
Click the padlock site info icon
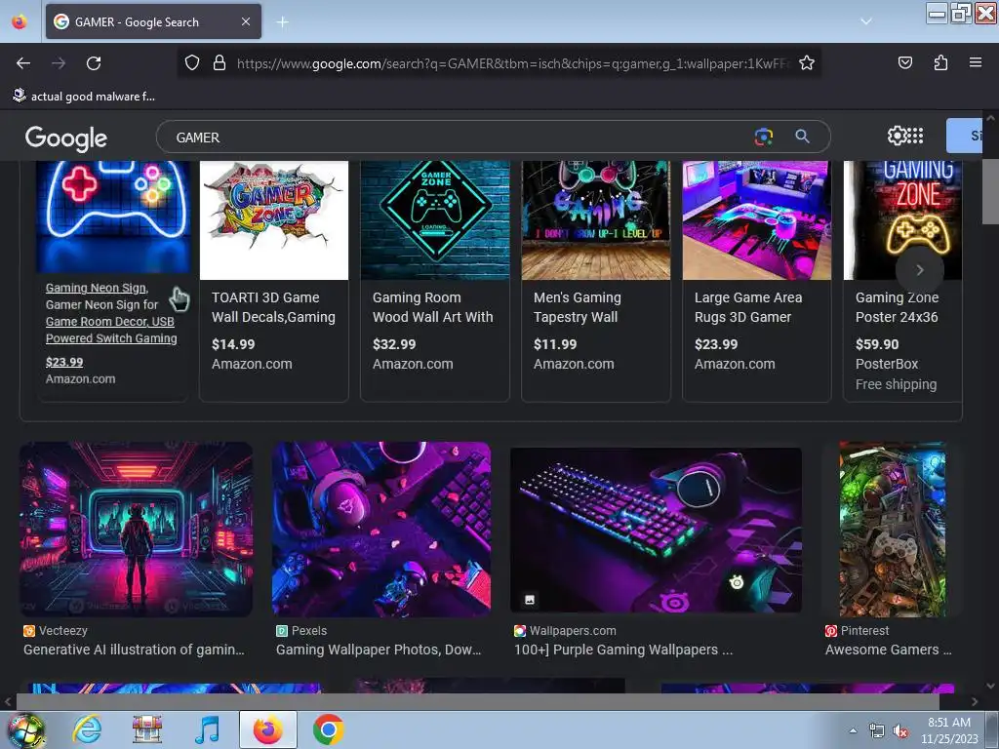[x=220, y=63]
